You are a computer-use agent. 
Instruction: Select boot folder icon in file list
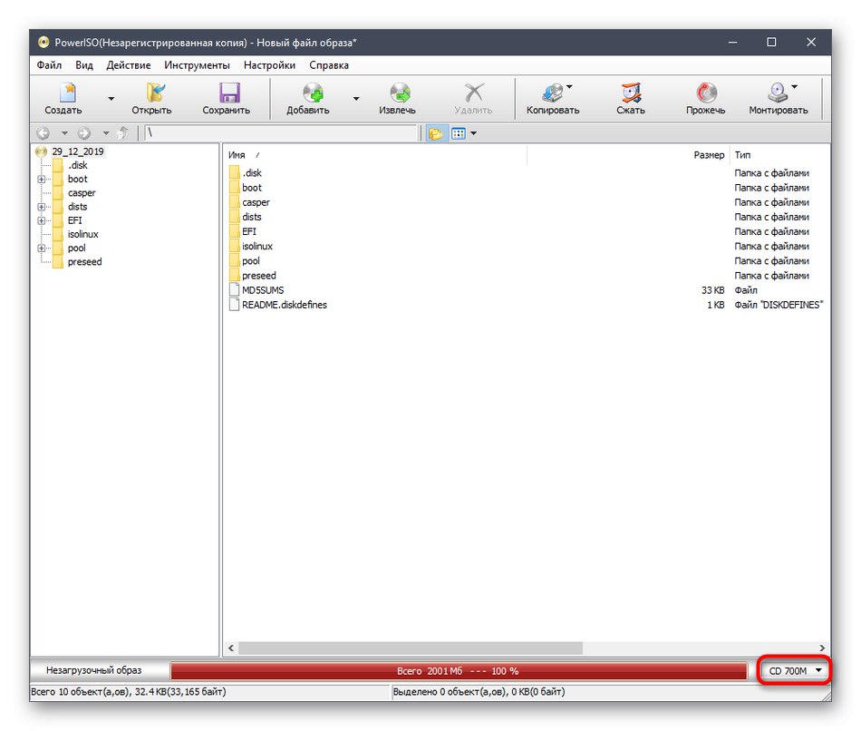(x=235, y=188)
